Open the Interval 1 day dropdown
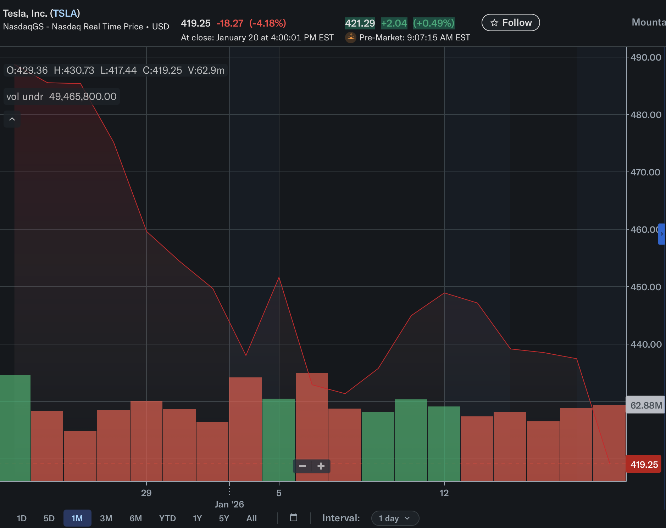Image resolution: width=666 pixels, height=528 pixels. 395,518
